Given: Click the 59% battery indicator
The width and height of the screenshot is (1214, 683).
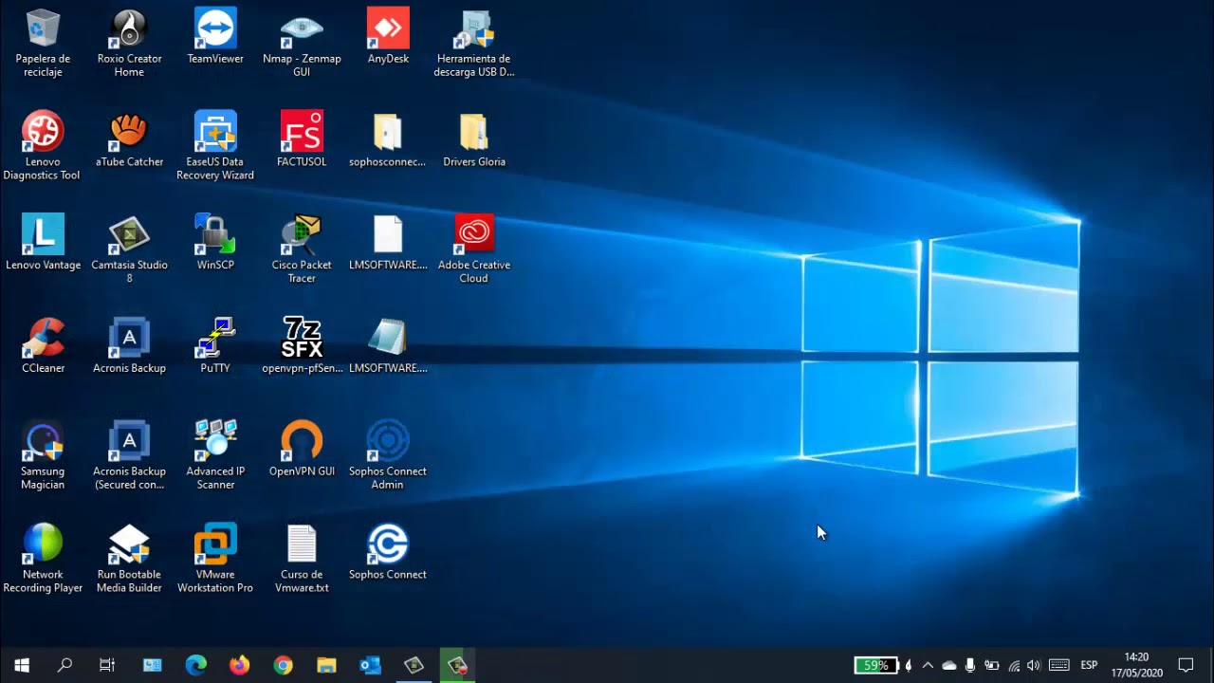Looking at the screenshot, I should click(875, 665).
